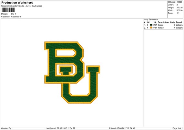The image size is (184, 130).
Task: Click the Code column header
Action: point(172,22)
